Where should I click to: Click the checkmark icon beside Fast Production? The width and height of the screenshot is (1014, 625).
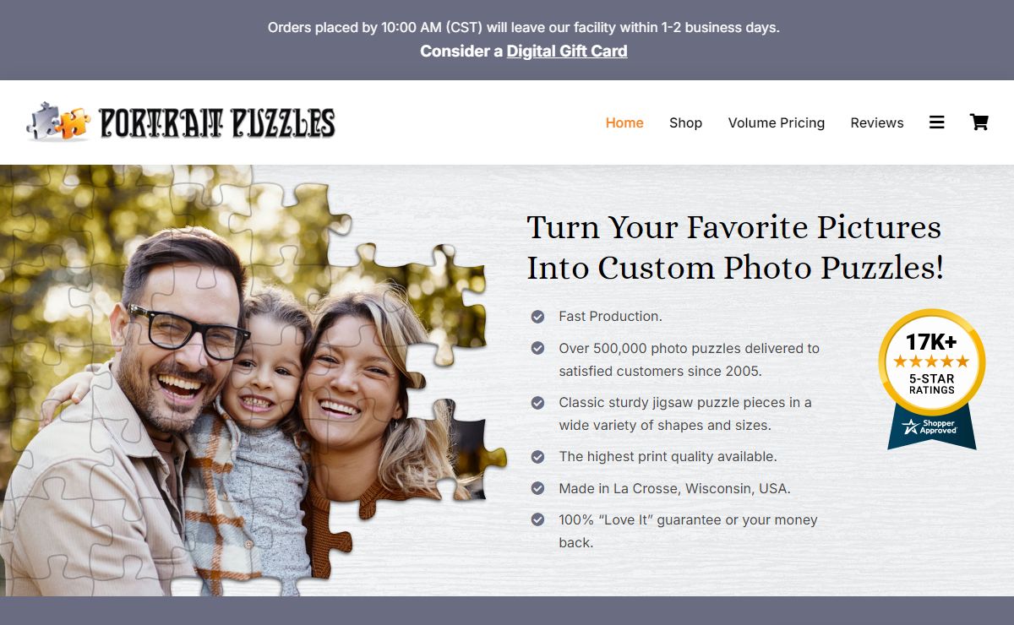click(537, 317)
